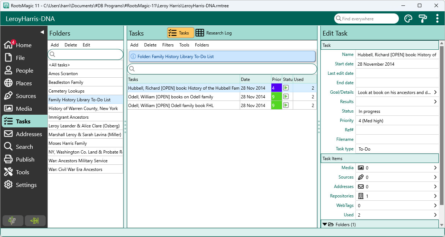Select the Amos Scranton folder
This screenshot has width=445, height=237.
pos(85,74)
